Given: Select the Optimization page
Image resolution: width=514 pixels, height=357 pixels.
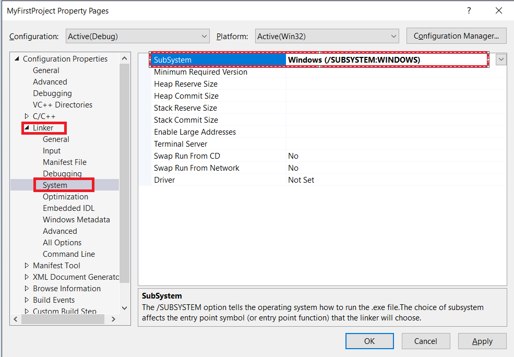Looking at the screenshot, I should point(65,197).
